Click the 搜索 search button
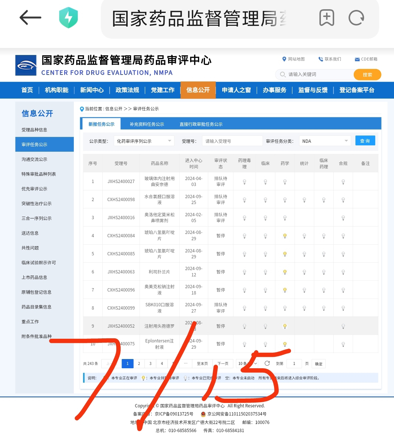394x438 pixels. (367, 75)
